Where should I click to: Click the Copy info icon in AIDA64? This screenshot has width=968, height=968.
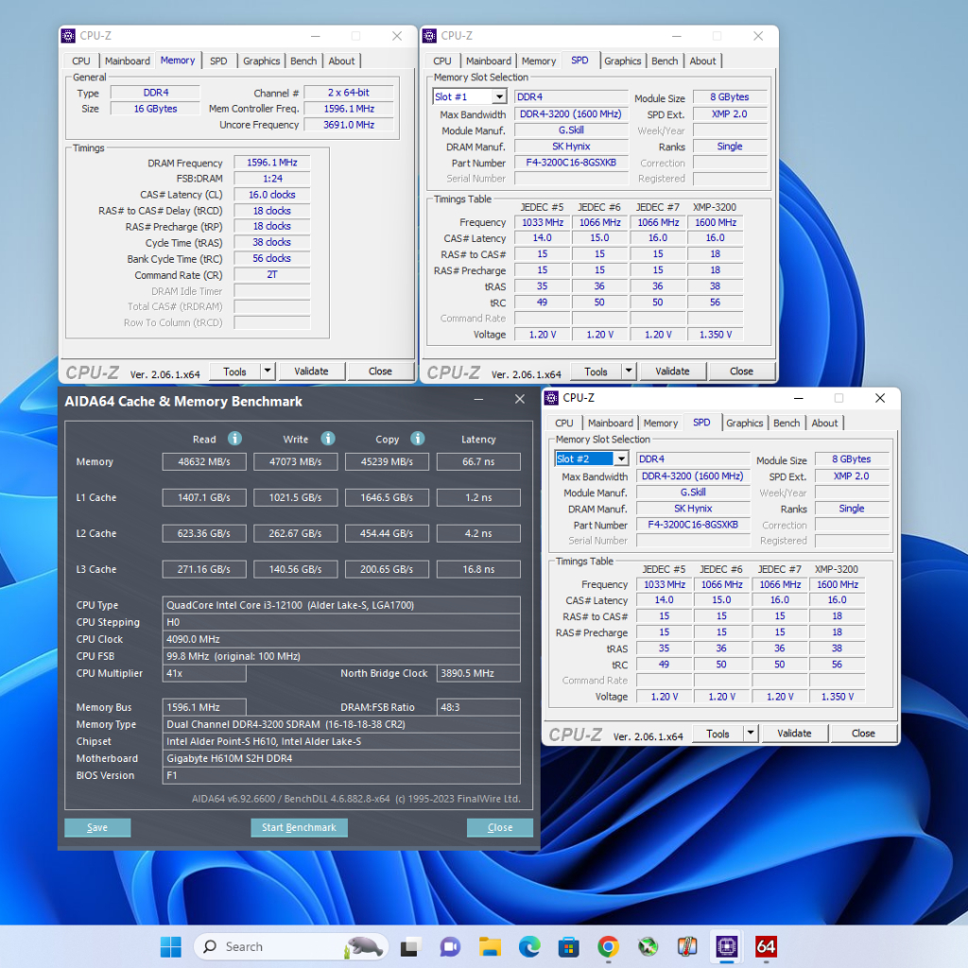pyautogui.click(x=417, y=439)
